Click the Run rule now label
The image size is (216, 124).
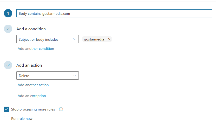(x=22, y=119)
